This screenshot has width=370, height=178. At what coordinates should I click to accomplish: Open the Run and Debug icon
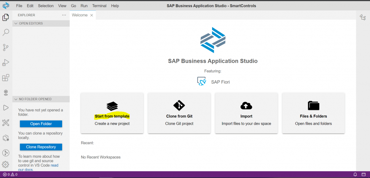pyautogui.click(x=6, y=62)
